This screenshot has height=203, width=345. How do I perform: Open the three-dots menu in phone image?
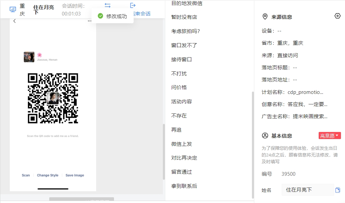point(90,21)
